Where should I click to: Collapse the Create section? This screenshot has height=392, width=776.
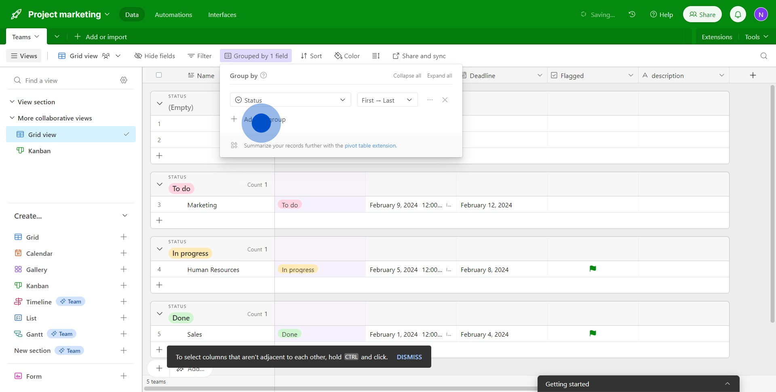pos(125,216)
